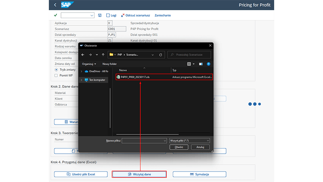Click the Wczytaj dane button
This screenshot has width=323, height=182.
pyautogui.click(x=139, y=174)
